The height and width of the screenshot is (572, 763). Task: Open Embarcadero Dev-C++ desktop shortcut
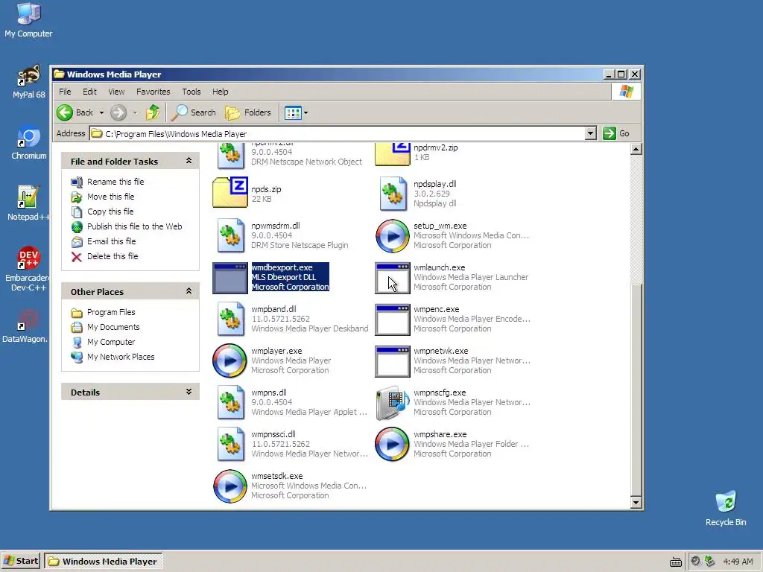(x=28, y=268)
